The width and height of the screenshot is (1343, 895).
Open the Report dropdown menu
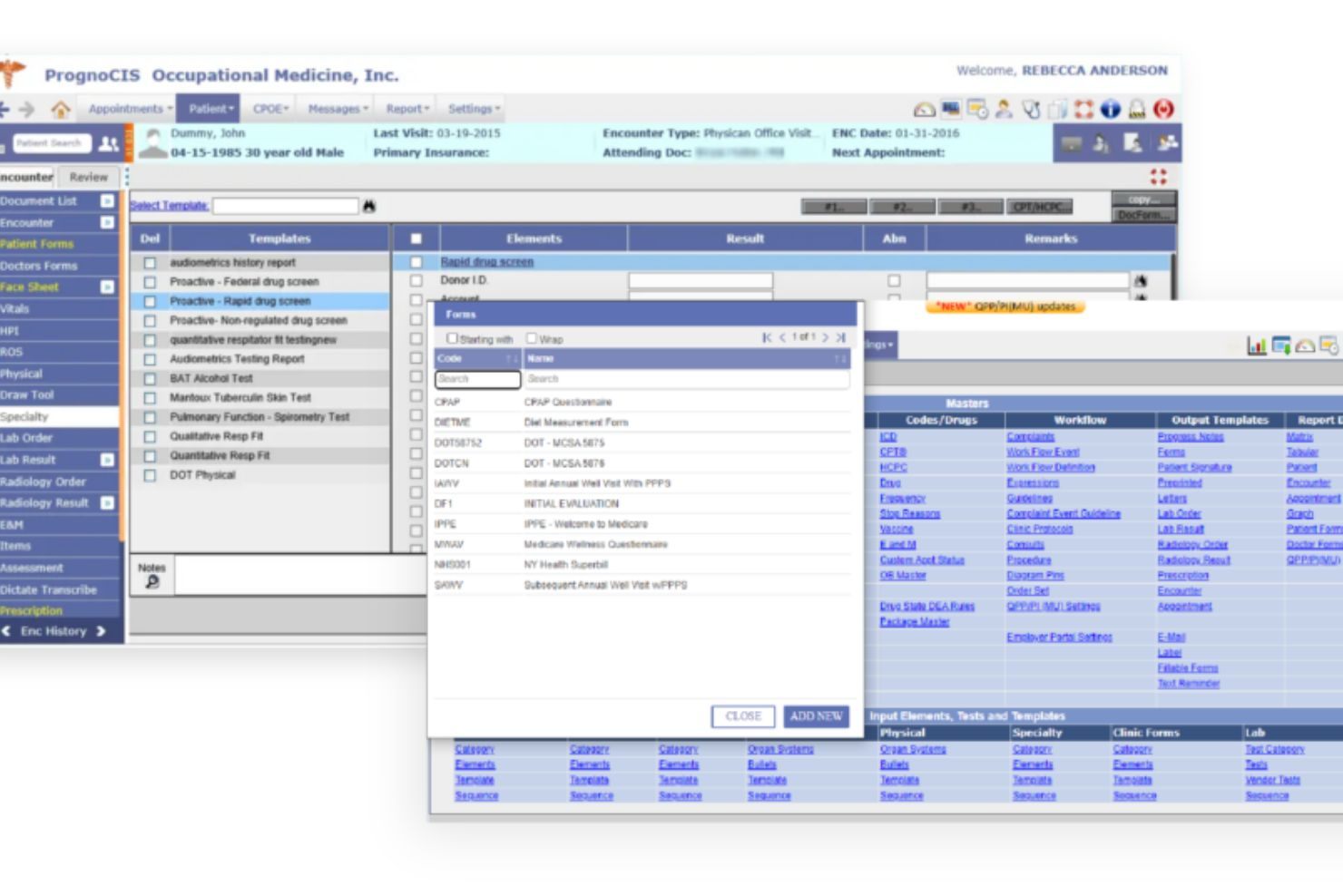[407, 109]
